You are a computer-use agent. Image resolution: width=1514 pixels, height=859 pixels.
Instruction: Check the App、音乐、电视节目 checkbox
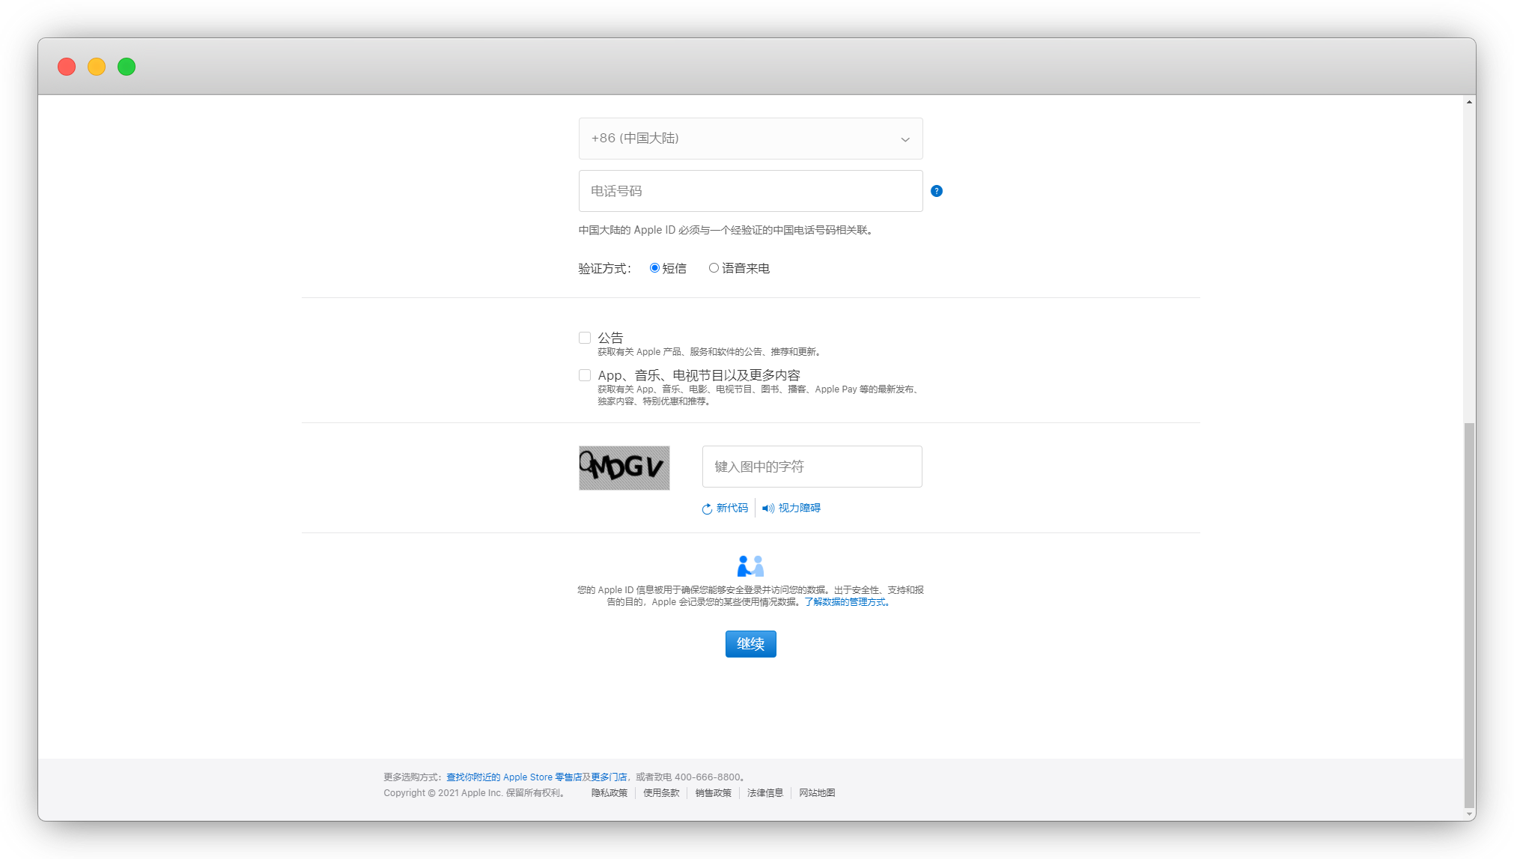(585, 375)
